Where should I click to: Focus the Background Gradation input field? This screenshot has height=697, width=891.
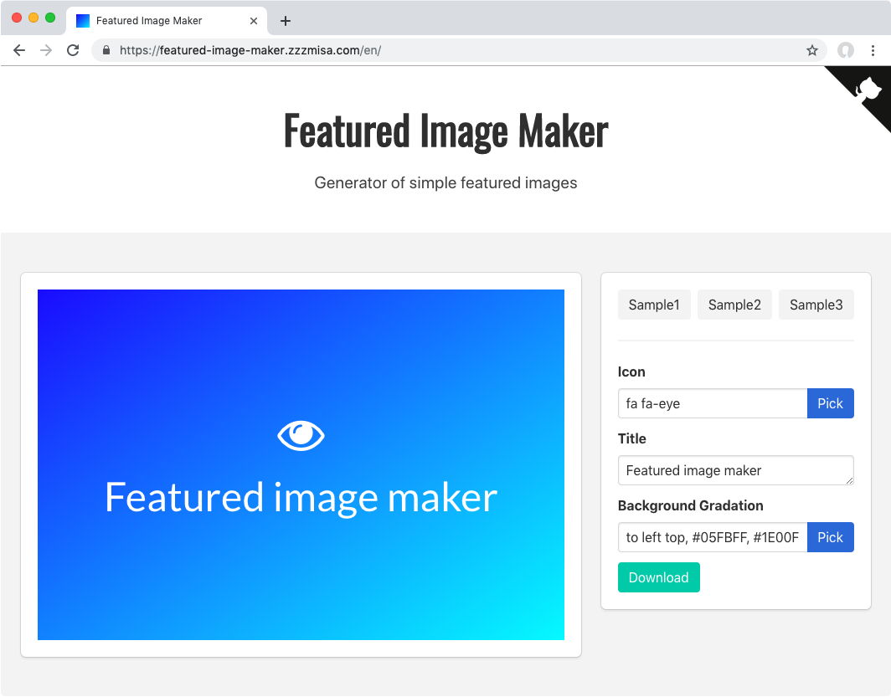713,537
